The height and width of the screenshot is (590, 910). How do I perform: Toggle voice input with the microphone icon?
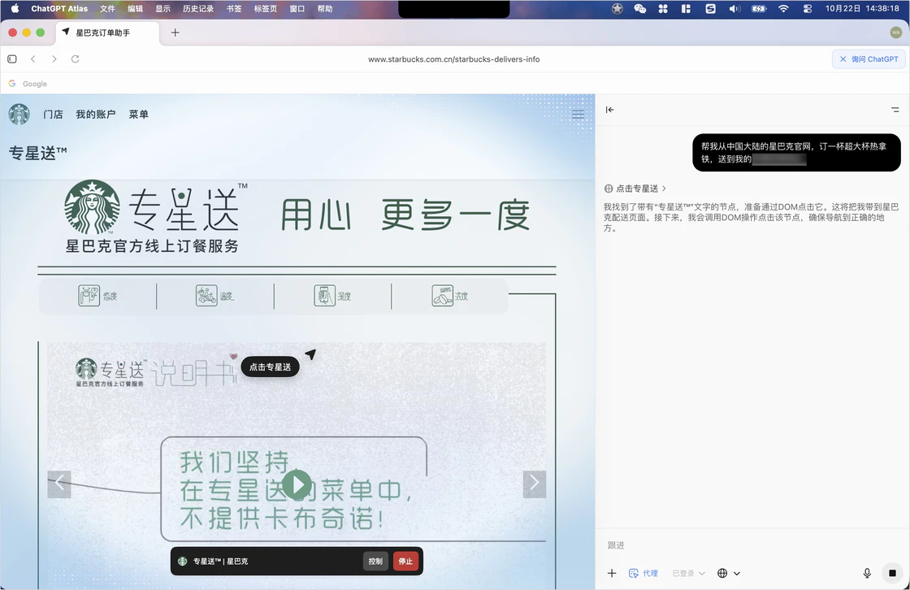click(x=867, y=573)
